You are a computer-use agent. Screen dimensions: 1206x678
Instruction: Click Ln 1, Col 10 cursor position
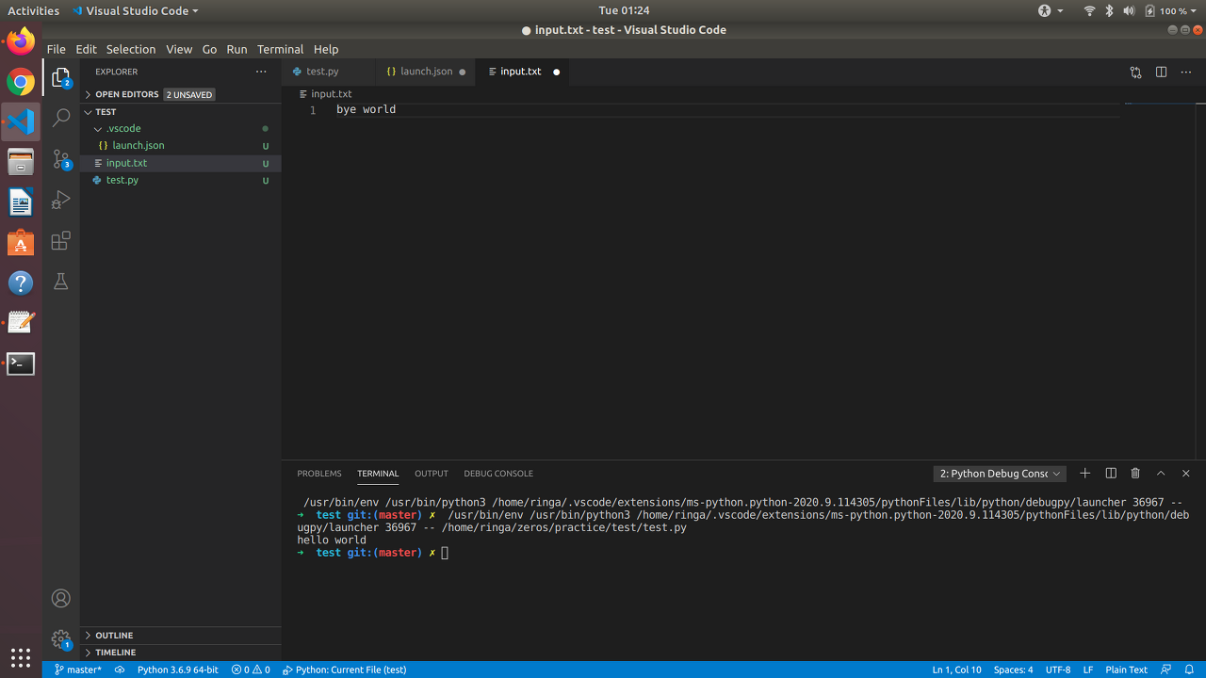[956, 670]
